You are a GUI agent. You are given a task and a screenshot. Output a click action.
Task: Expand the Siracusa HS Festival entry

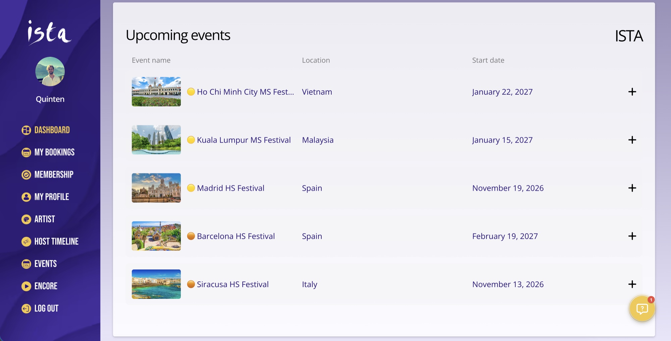tap(632, 284)
